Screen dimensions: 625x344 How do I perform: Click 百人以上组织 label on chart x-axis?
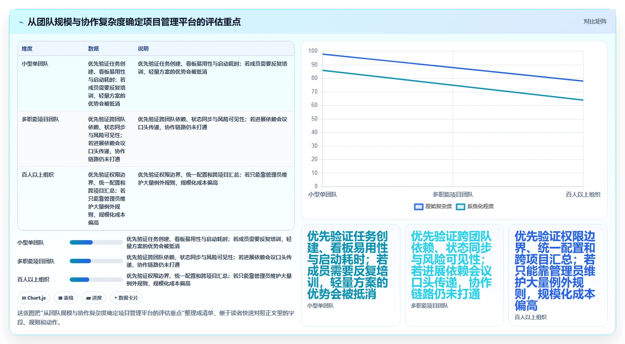pyautogui.click(x=583, y=194)
